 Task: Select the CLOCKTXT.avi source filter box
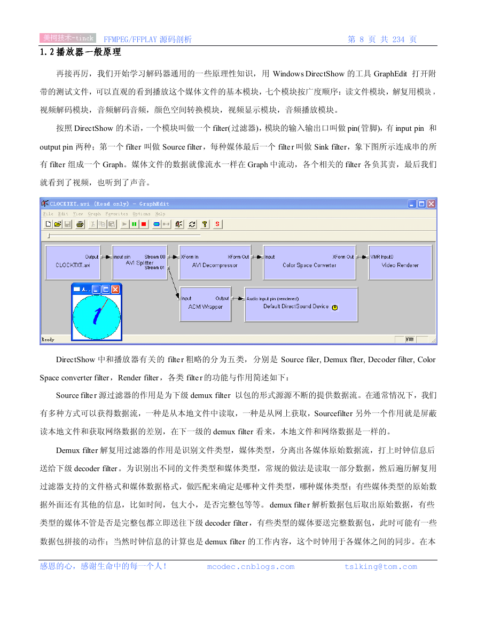click(73, 262)
